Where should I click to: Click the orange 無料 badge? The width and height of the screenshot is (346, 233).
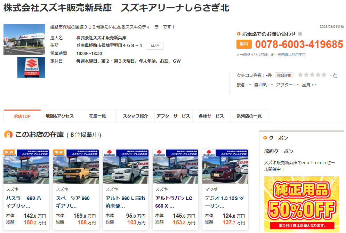[x=244, y=44]
